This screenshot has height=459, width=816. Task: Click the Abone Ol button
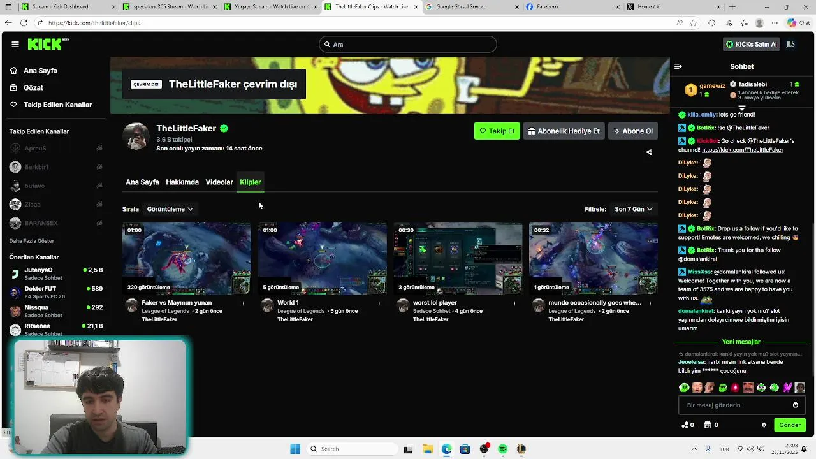(633, 131)
